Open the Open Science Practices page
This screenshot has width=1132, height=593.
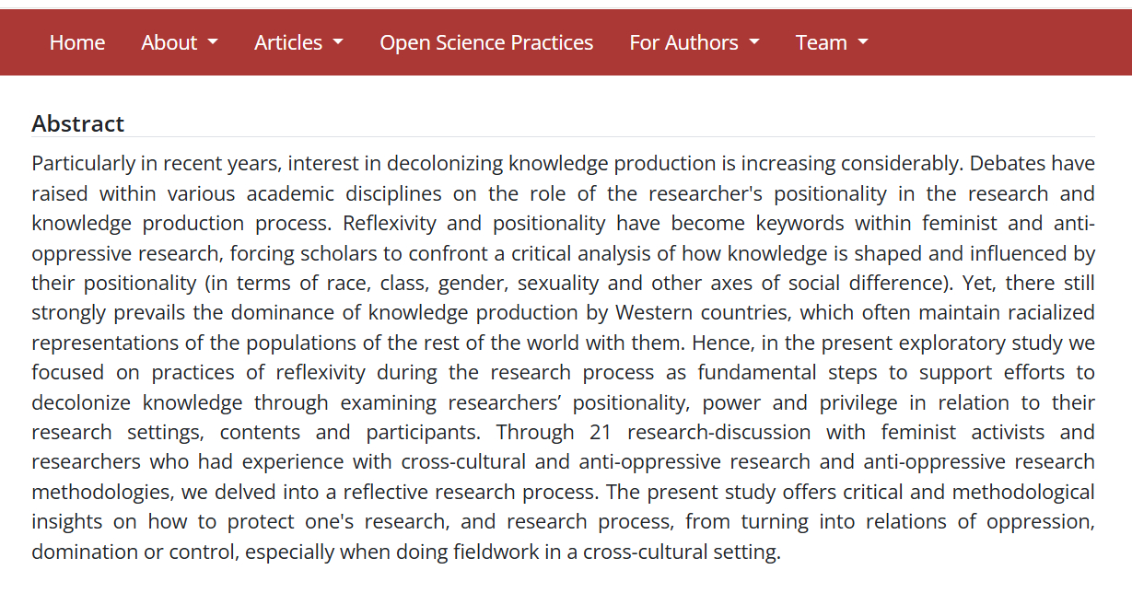click(486, 42)
